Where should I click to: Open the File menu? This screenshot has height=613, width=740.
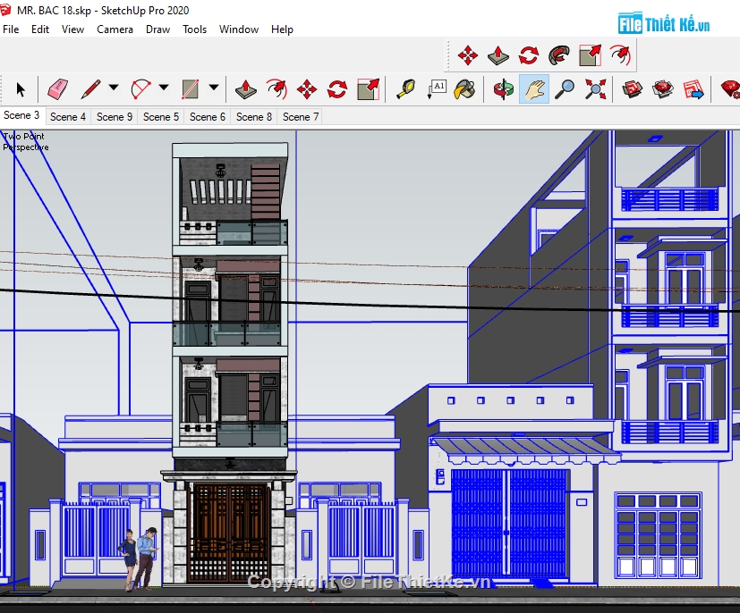[x=11, y=29]
